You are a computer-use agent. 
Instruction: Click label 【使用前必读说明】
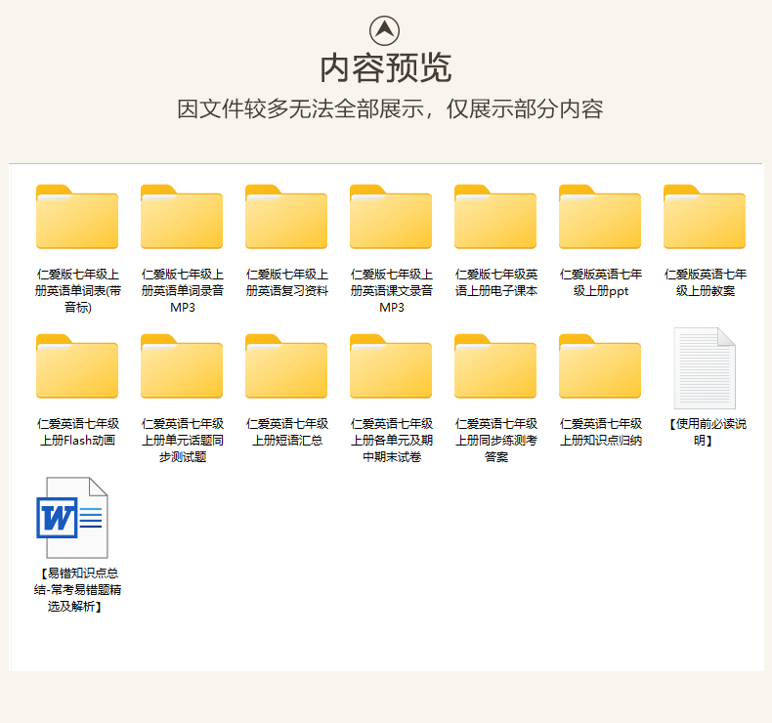[706, 432]
